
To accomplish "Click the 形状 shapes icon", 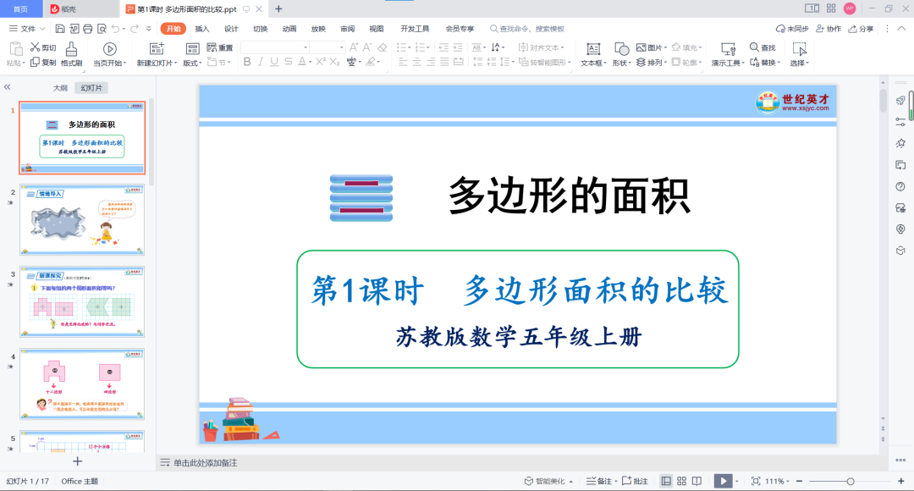I will 621,48.
